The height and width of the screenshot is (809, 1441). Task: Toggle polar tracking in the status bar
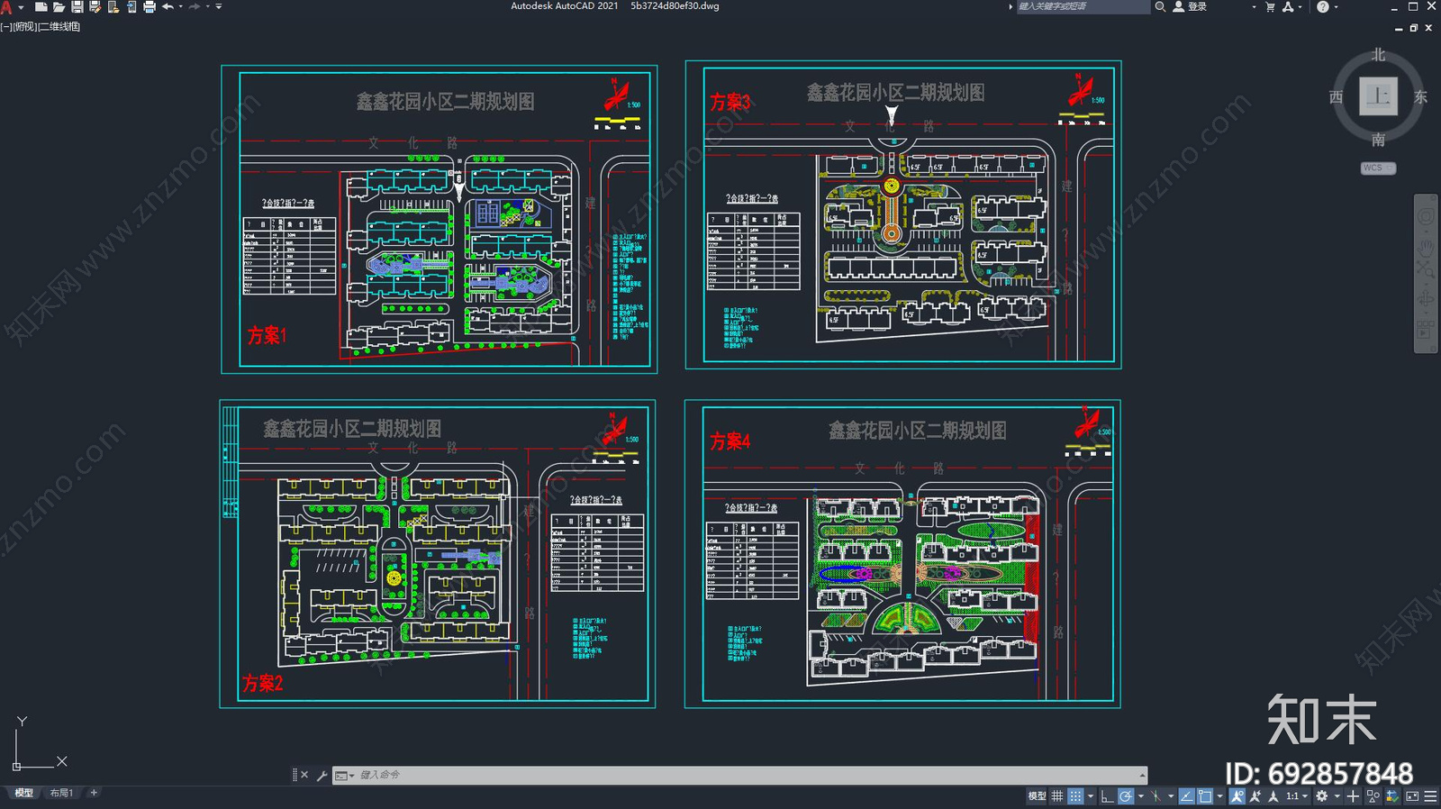(x=1126, y=796)
